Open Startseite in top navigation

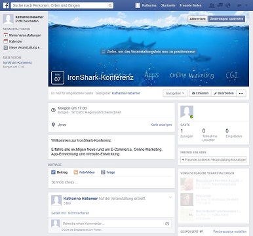point(168,5)
